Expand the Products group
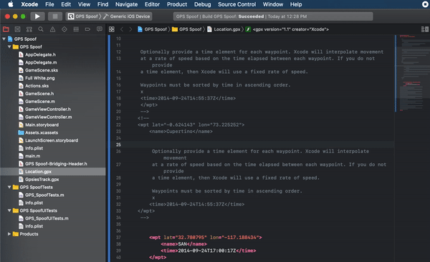 (x=9, y=234)
